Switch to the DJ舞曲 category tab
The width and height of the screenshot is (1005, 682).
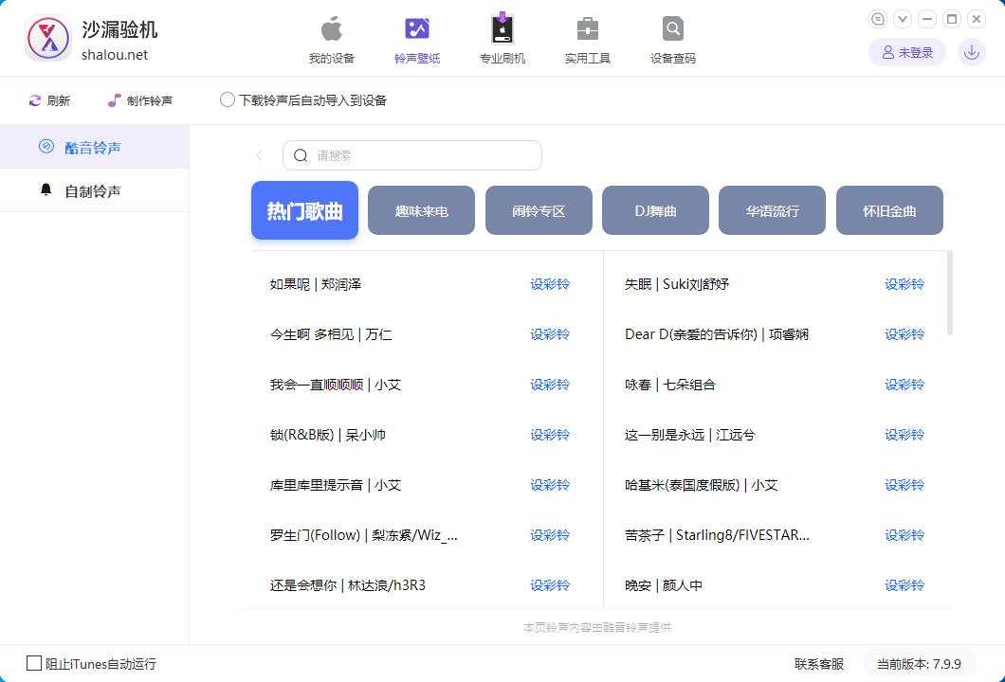[x=655, y=210]
